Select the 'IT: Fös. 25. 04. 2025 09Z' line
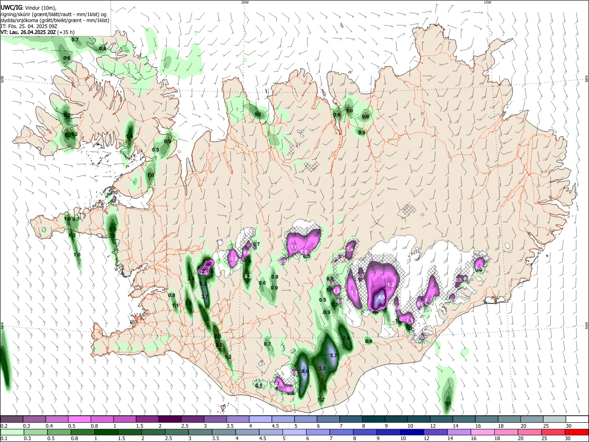589x442 pixels. pyautogui.click(x=29, y=26)
